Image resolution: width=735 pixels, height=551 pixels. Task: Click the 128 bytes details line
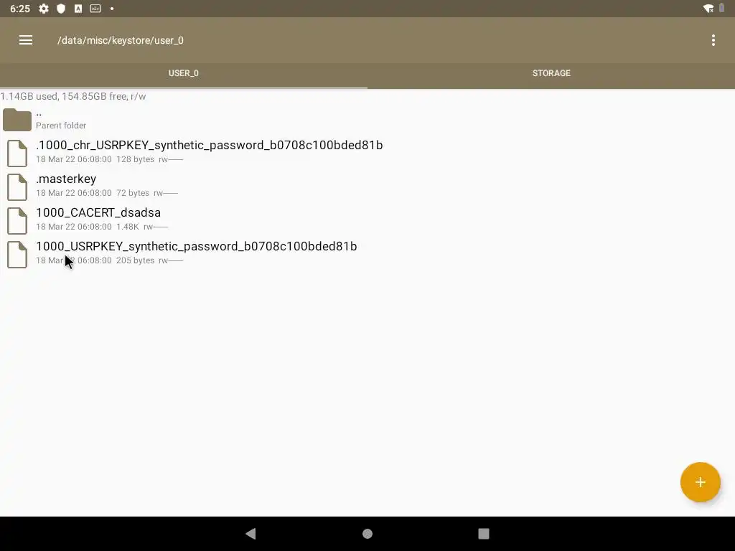click(109, 159)
